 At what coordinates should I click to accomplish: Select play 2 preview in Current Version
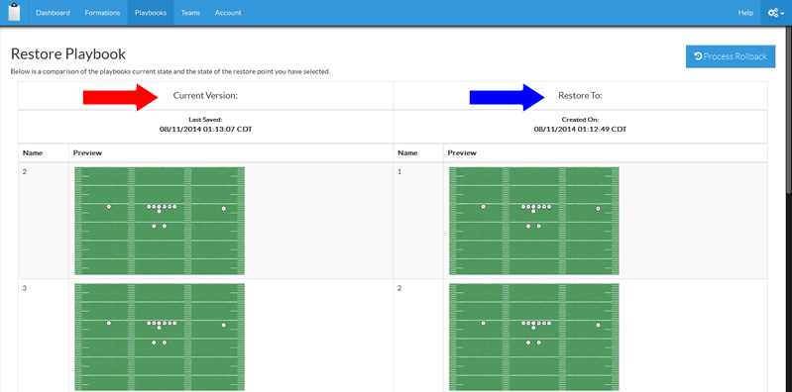160,221
